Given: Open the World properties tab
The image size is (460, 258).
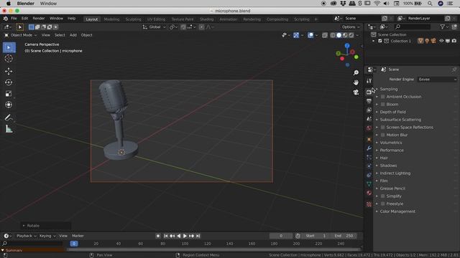Looking at the screenshot, I should pyautogui.click(x=369, y=128).
